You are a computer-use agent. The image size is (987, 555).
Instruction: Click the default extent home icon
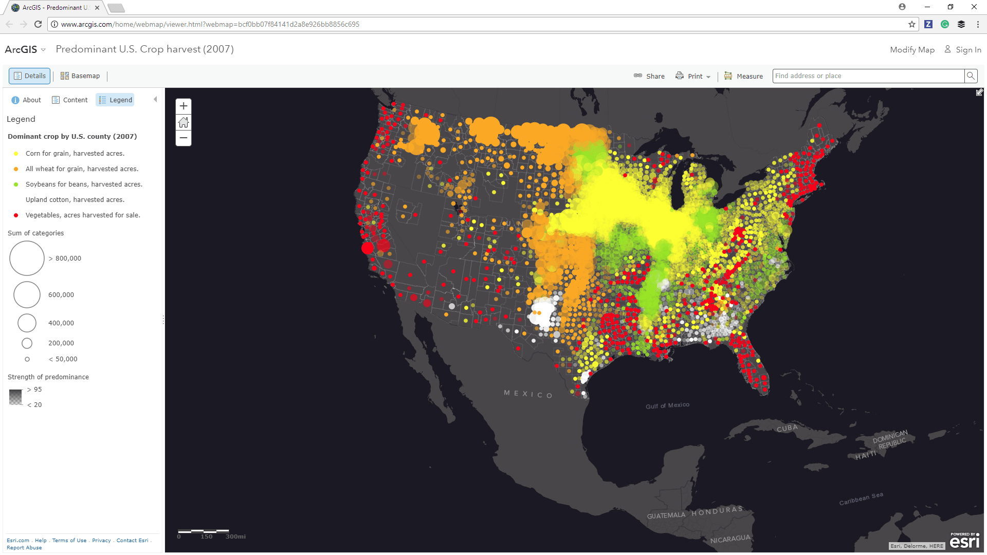(184, 122)
